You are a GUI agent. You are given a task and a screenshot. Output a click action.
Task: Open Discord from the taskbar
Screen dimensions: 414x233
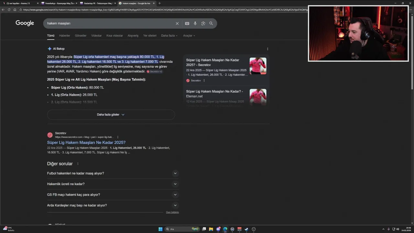(x=218, y=229)
